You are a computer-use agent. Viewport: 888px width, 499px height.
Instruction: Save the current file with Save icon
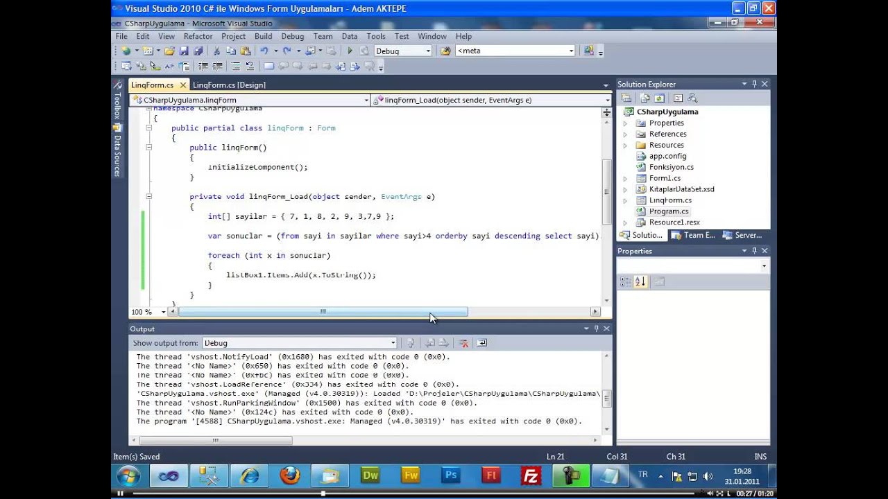pos(184,51)
